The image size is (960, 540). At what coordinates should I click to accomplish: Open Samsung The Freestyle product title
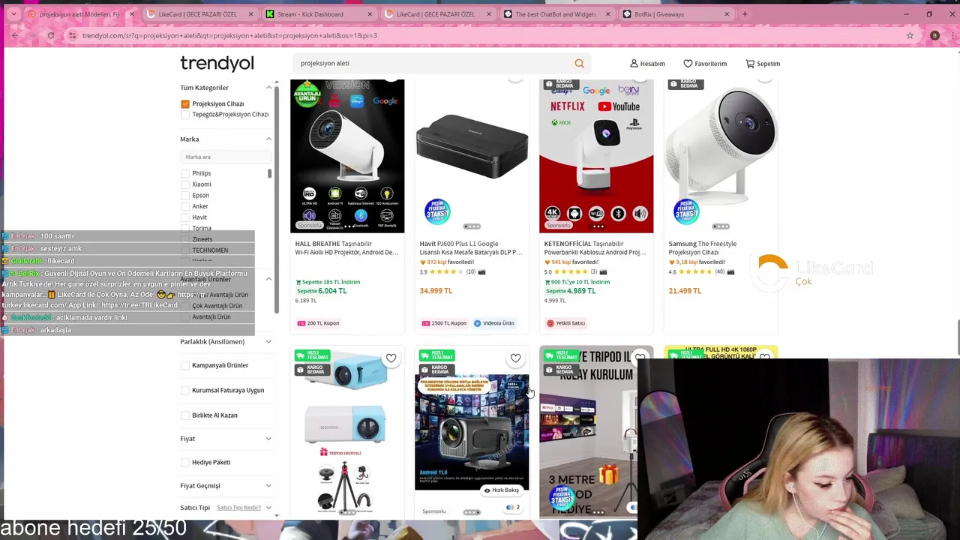point(703,248)
